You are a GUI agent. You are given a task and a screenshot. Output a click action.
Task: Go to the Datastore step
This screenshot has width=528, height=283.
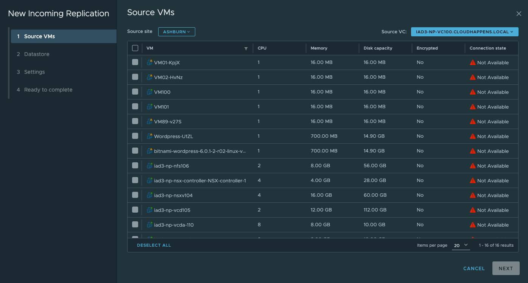pyautogui.click(x=37, y=54)
